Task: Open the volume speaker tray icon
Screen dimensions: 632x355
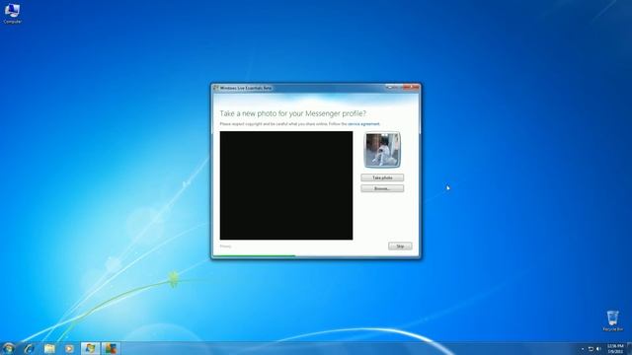Action: [x=598, y=349]
